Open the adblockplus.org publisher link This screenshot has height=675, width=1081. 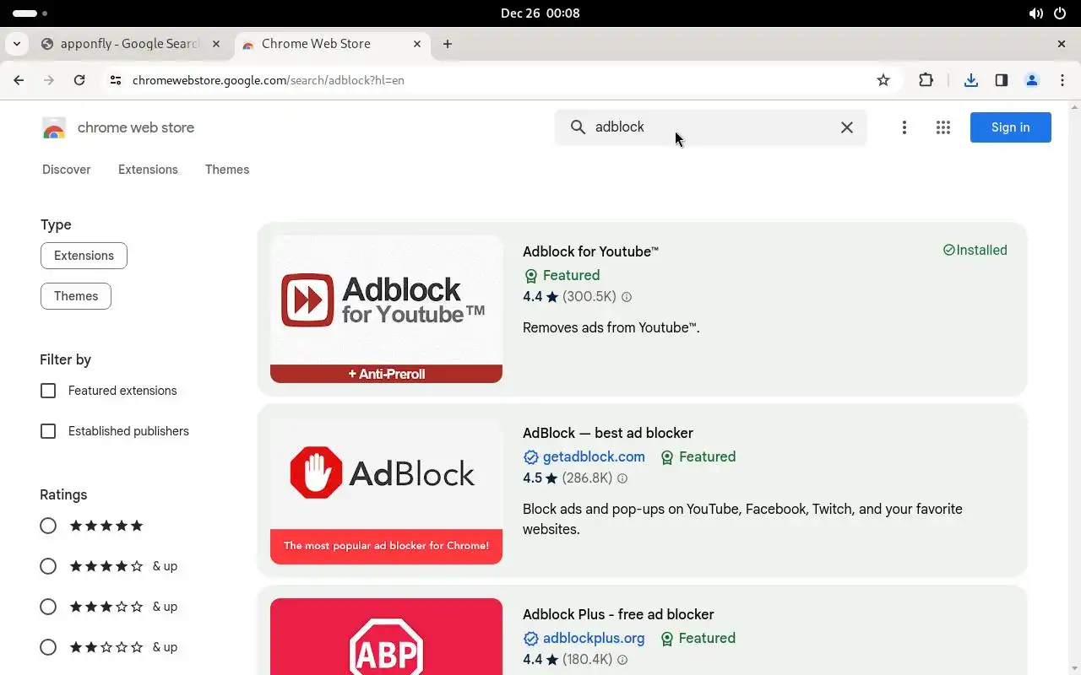594,638
